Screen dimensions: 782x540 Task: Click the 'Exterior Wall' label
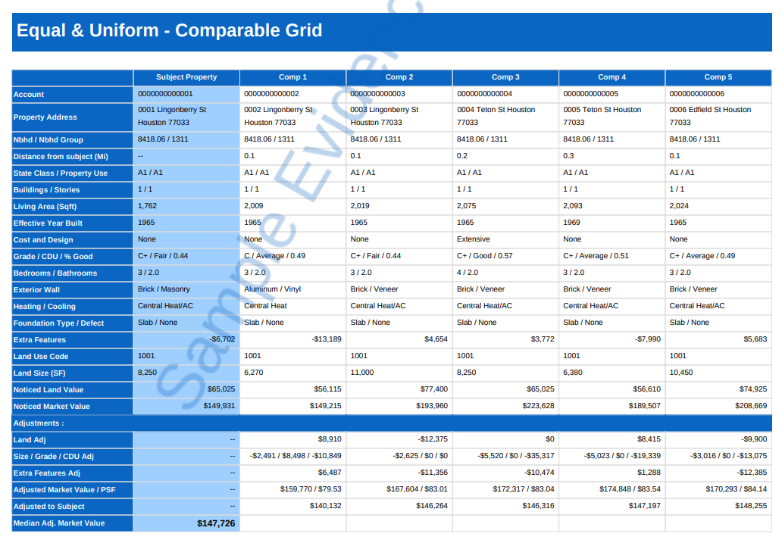36,290
